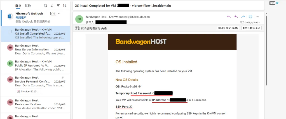The height and width of the screenshot is (119, 286).
Task: Click the jump-to arrow icon in list header
Action: pyautogui.click(x=52, y=6)
